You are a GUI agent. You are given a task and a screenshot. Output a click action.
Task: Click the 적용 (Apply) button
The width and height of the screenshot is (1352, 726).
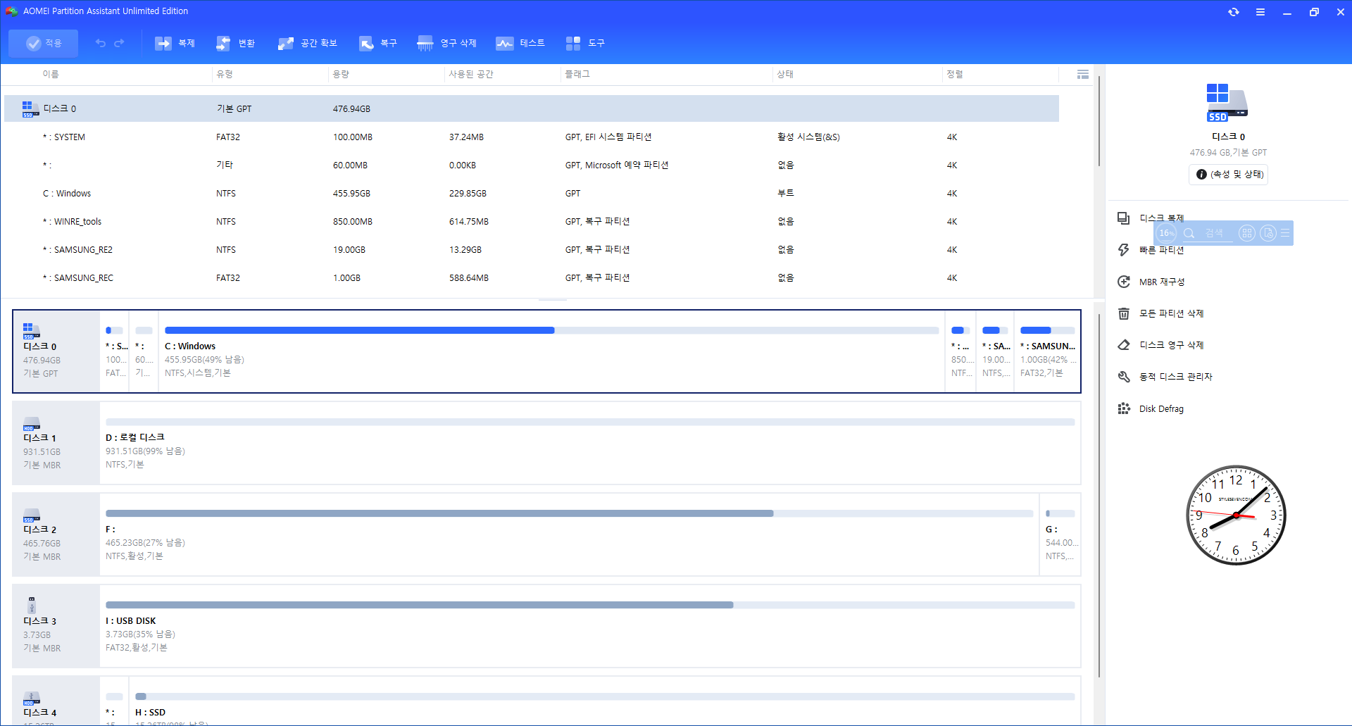click(44, 43)
